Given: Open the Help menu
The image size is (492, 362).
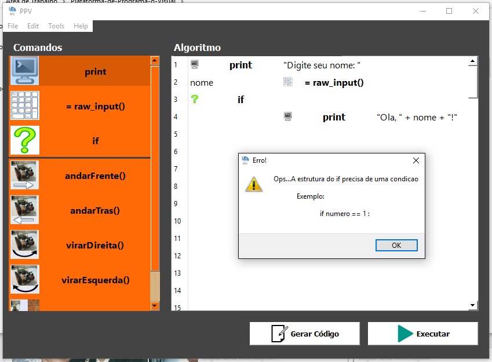Looking at the screenshot, I should [x=81, y=26].
